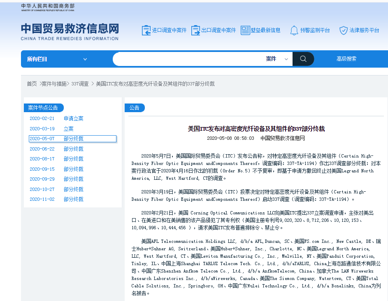Go to 首页 in breadcrumb
Viewport: 388px width, 301px height.
(x=32, y=84)
